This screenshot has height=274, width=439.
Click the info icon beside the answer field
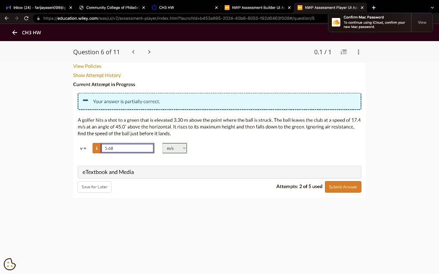pos(96,148)
